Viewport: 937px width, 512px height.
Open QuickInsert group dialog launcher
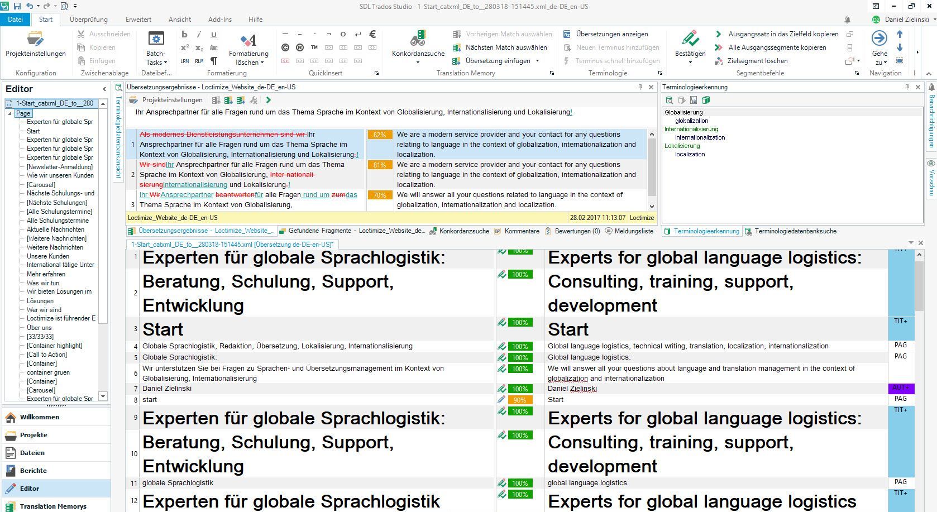pyautogui.click(x=376, y=73)
